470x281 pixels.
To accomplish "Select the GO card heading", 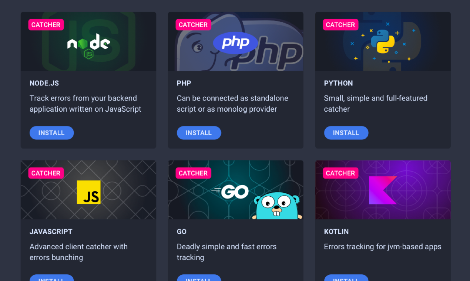I will [182, 231].
